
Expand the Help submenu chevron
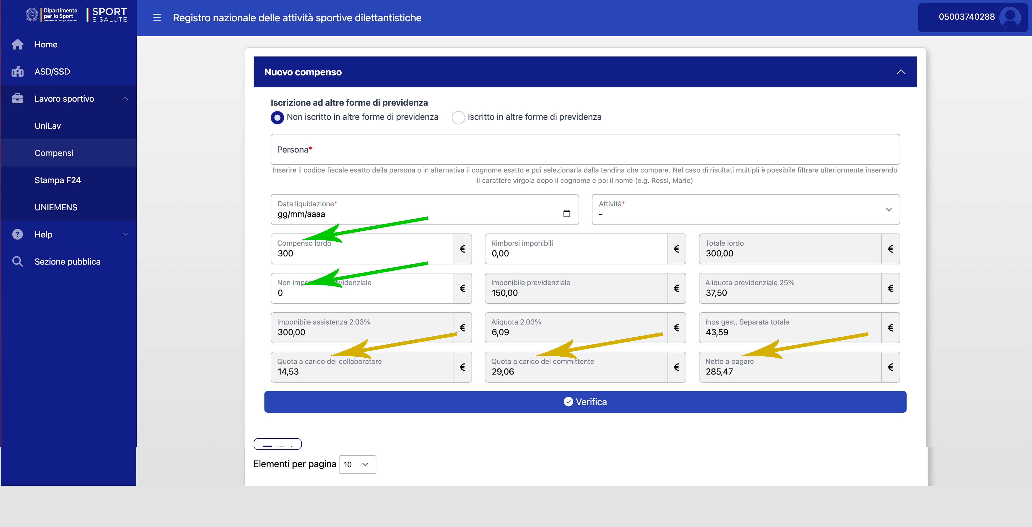(125, 234)
